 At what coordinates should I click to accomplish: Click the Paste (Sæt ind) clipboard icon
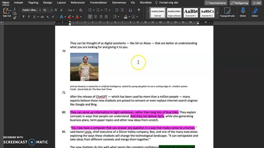6,11
